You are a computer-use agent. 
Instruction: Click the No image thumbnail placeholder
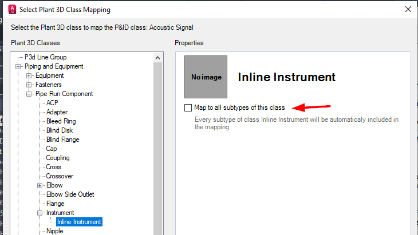click(x=206, y=77)
